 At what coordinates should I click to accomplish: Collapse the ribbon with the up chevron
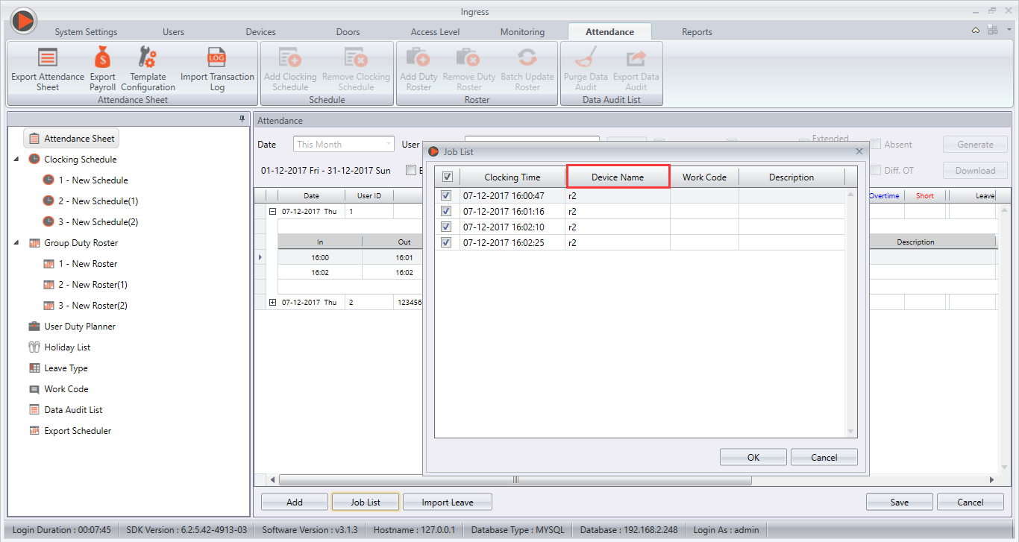(976, 30)
